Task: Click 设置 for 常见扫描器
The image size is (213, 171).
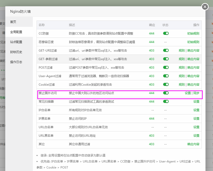Action: coord(196,102)
